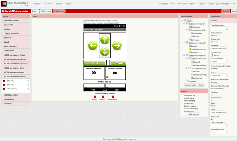237x141 pixels.
Task: Select dslDistancia slider in component tree
Action: tap(196, 78)
